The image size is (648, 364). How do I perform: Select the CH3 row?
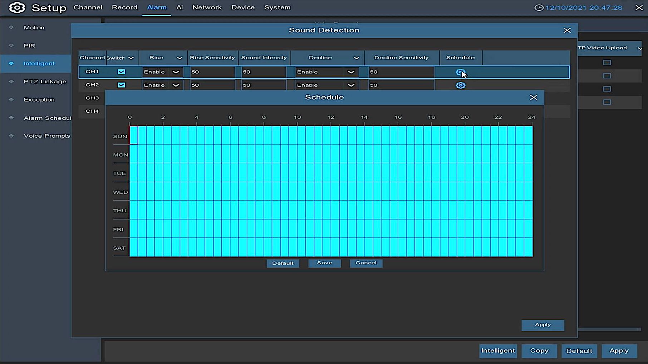92,98
